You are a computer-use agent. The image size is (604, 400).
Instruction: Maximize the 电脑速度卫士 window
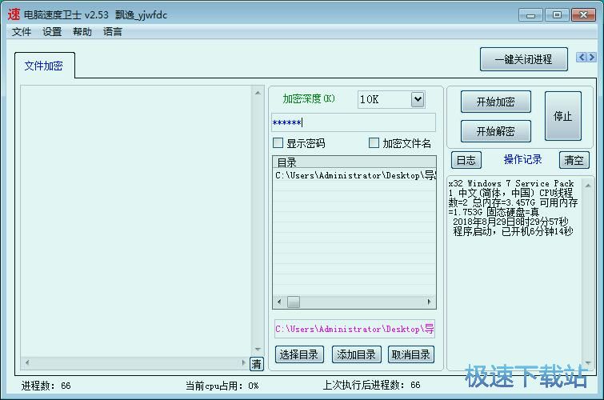[557, 15]
